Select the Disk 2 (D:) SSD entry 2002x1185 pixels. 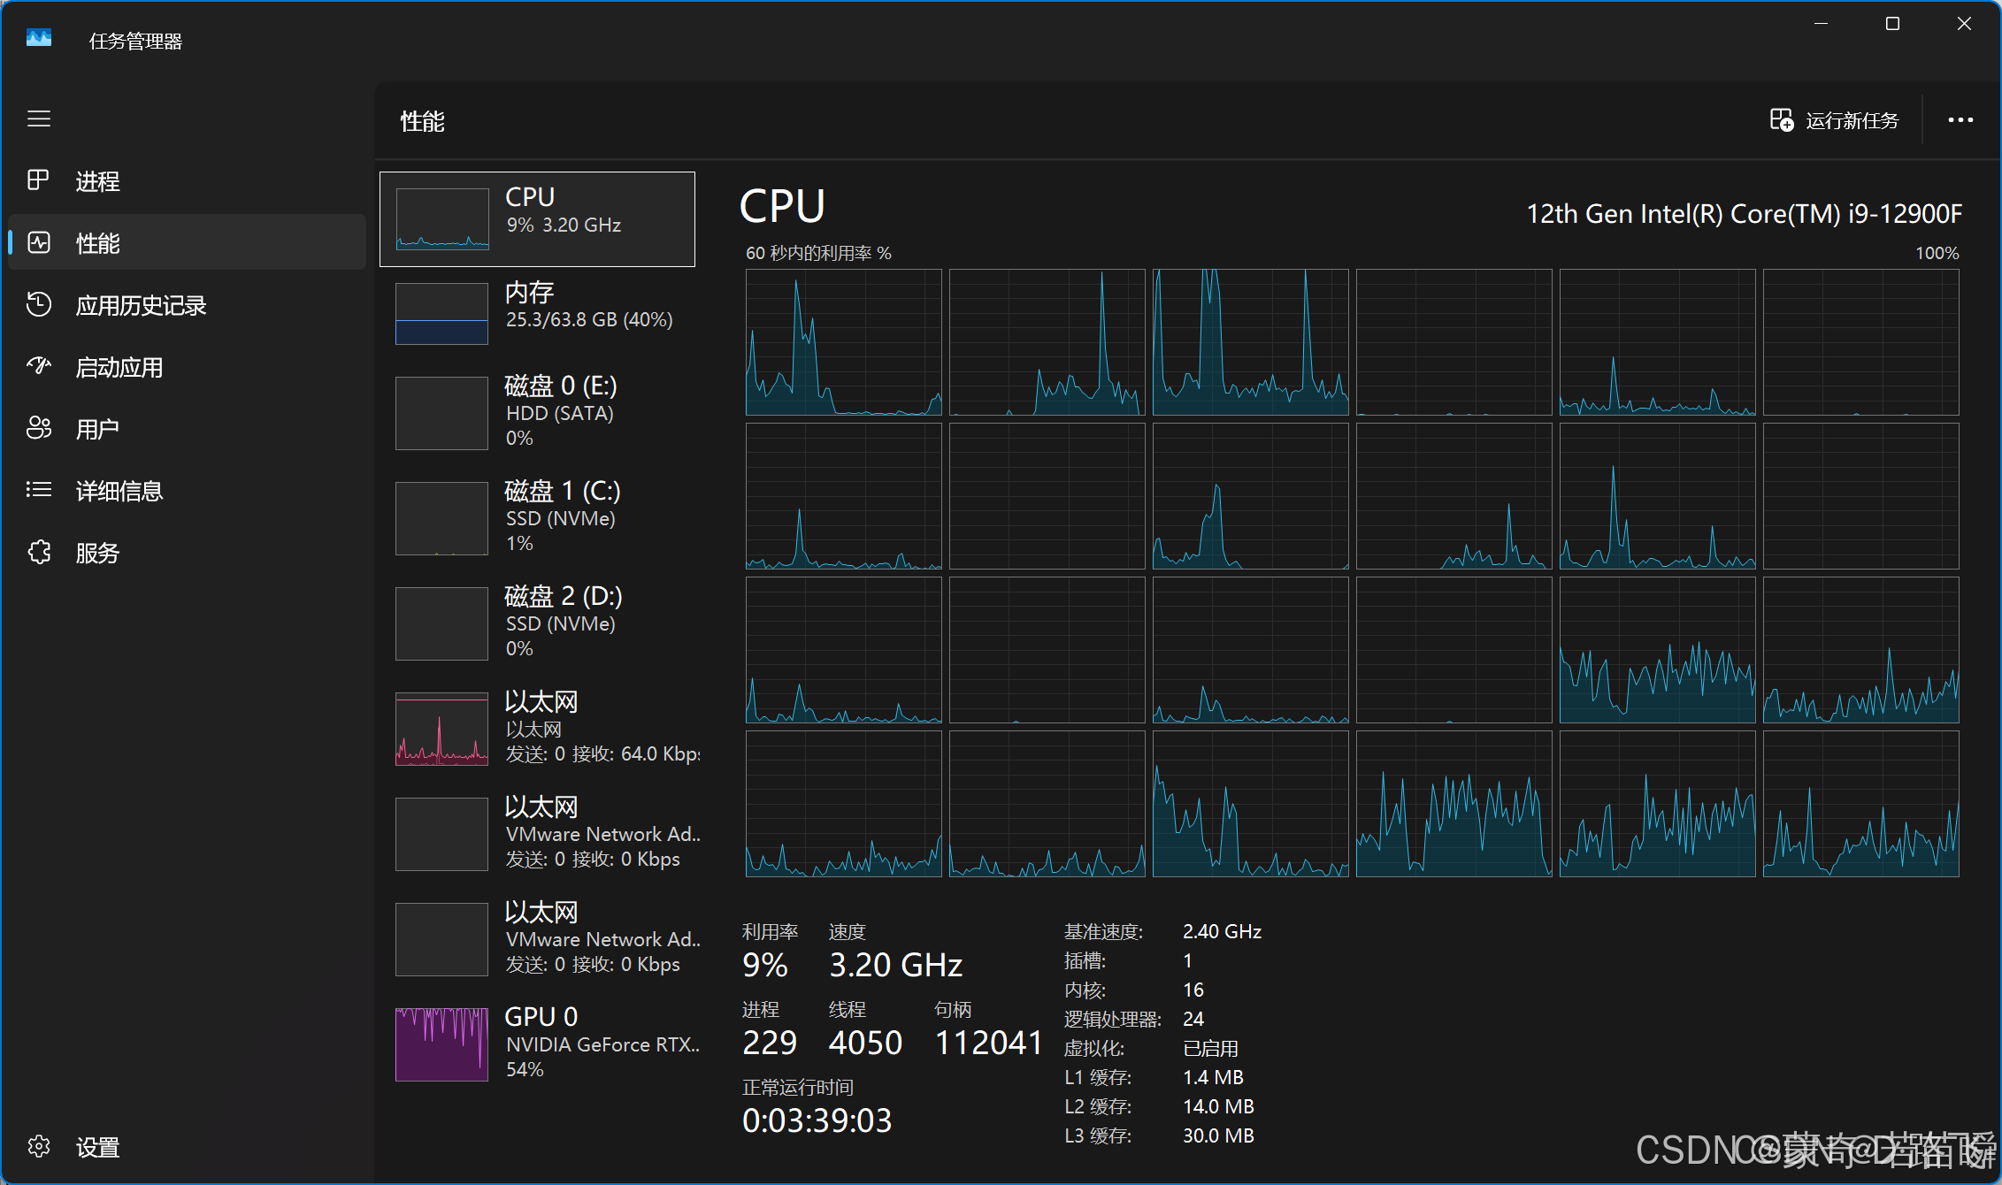coord(537,623)
